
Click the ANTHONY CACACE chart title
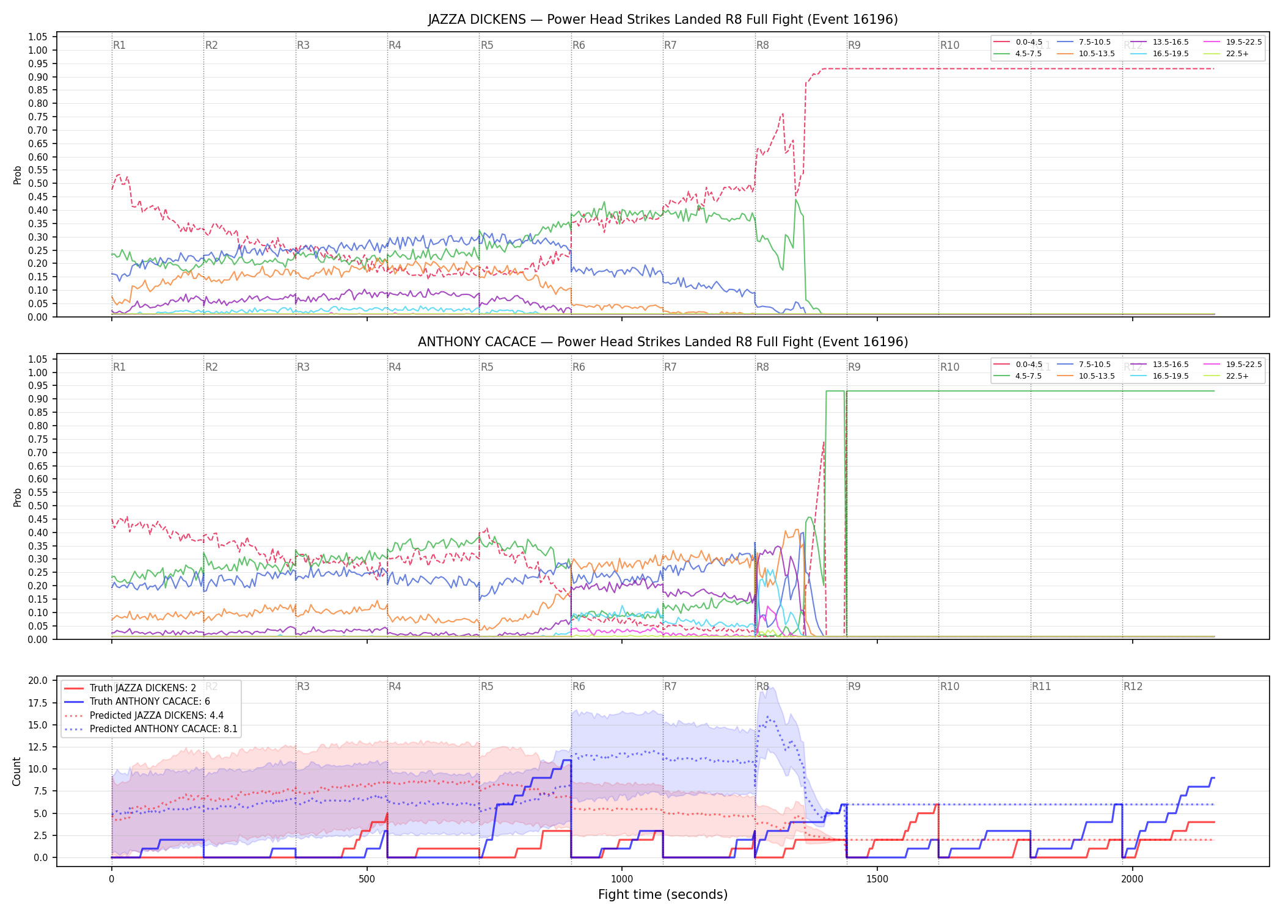[x=663, y=342]
